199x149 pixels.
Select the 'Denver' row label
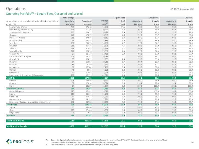tap(13, 70)
